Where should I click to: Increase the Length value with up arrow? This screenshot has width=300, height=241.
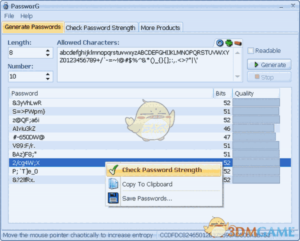coord(48,50)
